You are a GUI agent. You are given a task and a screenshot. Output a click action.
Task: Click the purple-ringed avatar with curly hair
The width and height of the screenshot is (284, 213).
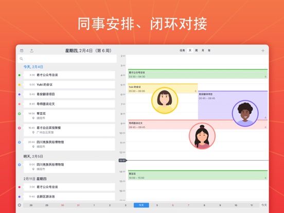(x=245, y=113)
